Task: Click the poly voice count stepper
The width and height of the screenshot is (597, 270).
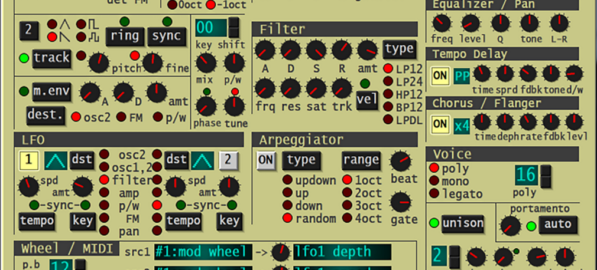Action: [x=546, y=176]
